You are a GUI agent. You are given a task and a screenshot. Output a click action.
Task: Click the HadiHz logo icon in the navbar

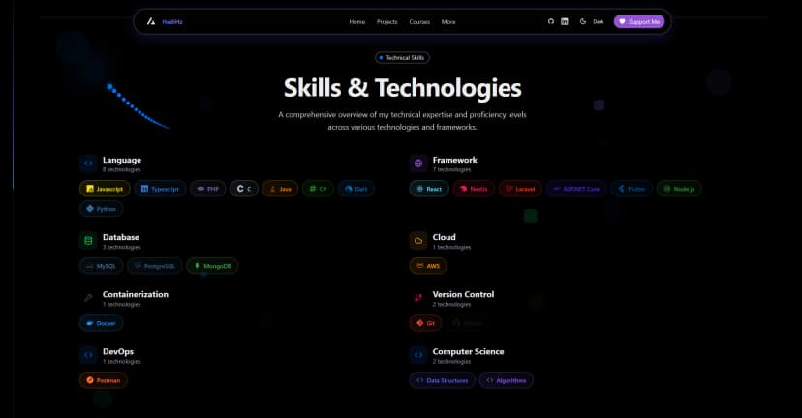point(151,21)
